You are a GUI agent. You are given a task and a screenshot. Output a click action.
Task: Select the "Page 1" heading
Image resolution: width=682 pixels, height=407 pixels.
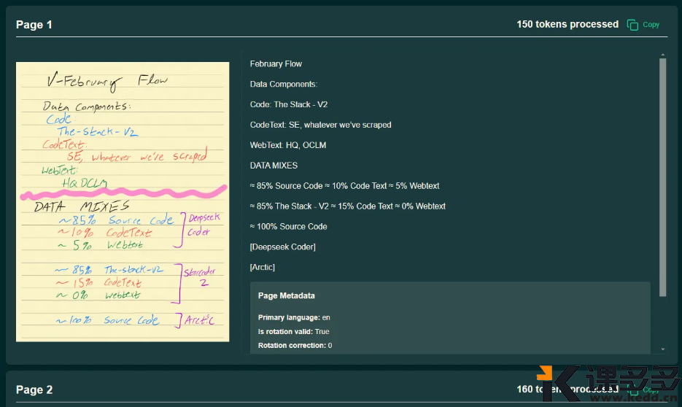pos(34,25)
